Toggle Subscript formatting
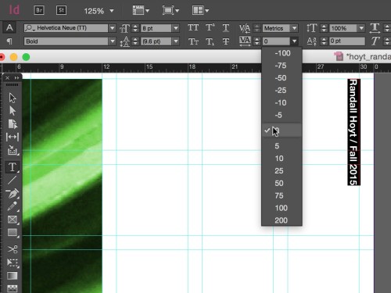Screen dimensions: 391x293 (x=210, y=41)
